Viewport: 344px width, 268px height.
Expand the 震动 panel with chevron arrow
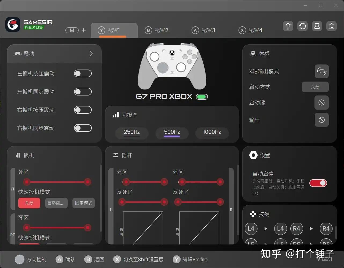click(91, 53)
